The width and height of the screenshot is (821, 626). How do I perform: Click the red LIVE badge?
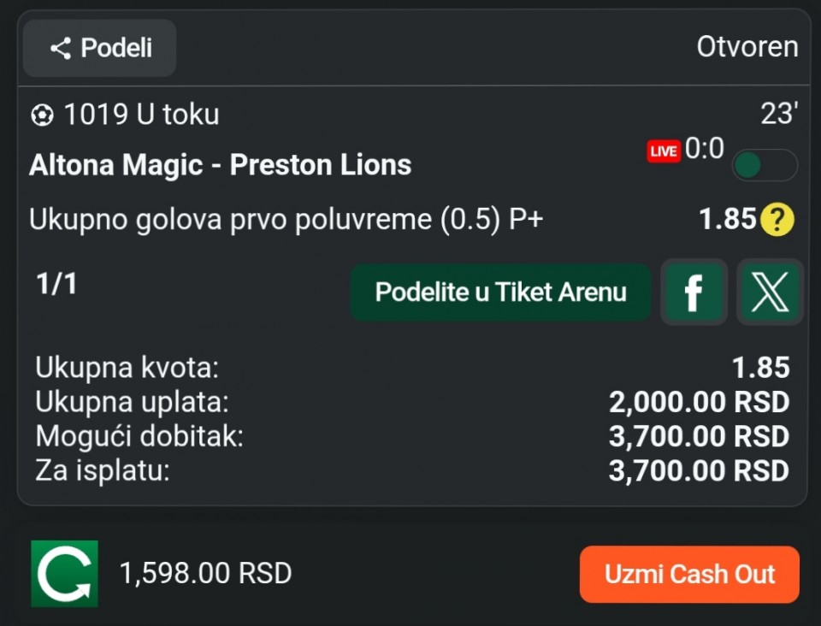tap(664, 151)
